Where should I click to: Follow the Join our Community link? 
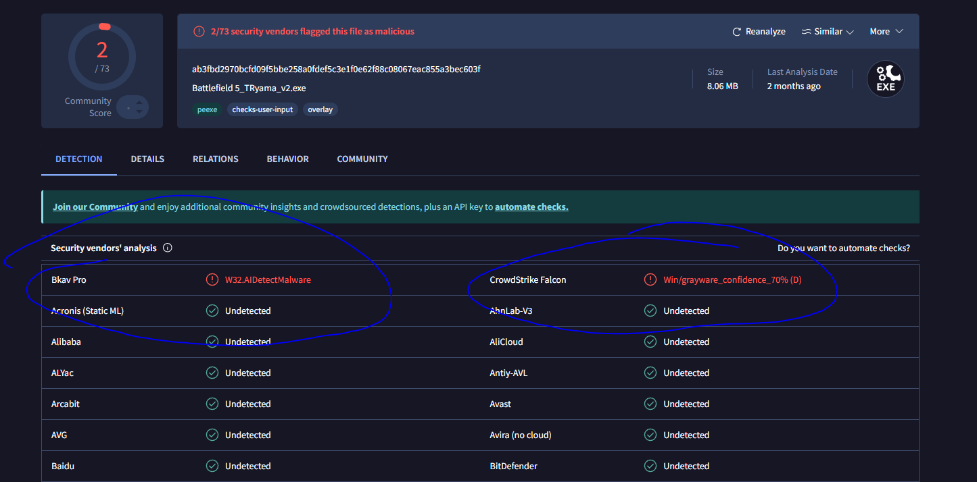pos(95,207)
